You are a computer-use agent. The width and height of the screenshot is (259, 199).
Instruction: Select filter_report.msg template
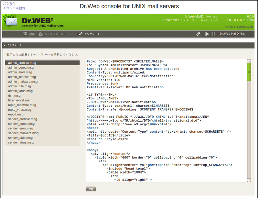pyautogui.click(x=42, y=100)
